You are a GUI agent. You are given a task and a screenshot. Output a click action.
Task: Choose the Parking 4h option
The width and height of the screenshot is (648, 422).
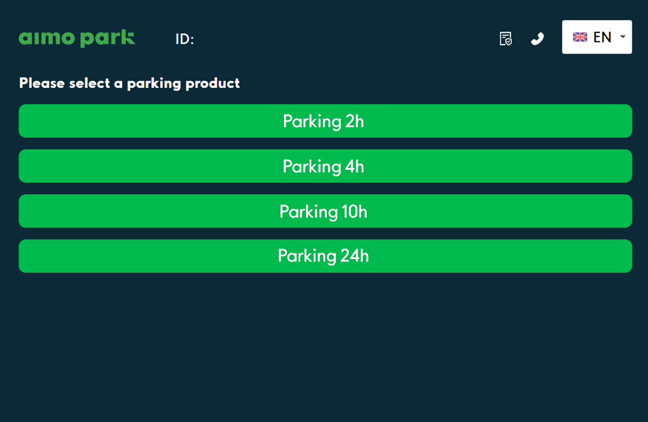[325, 166]
